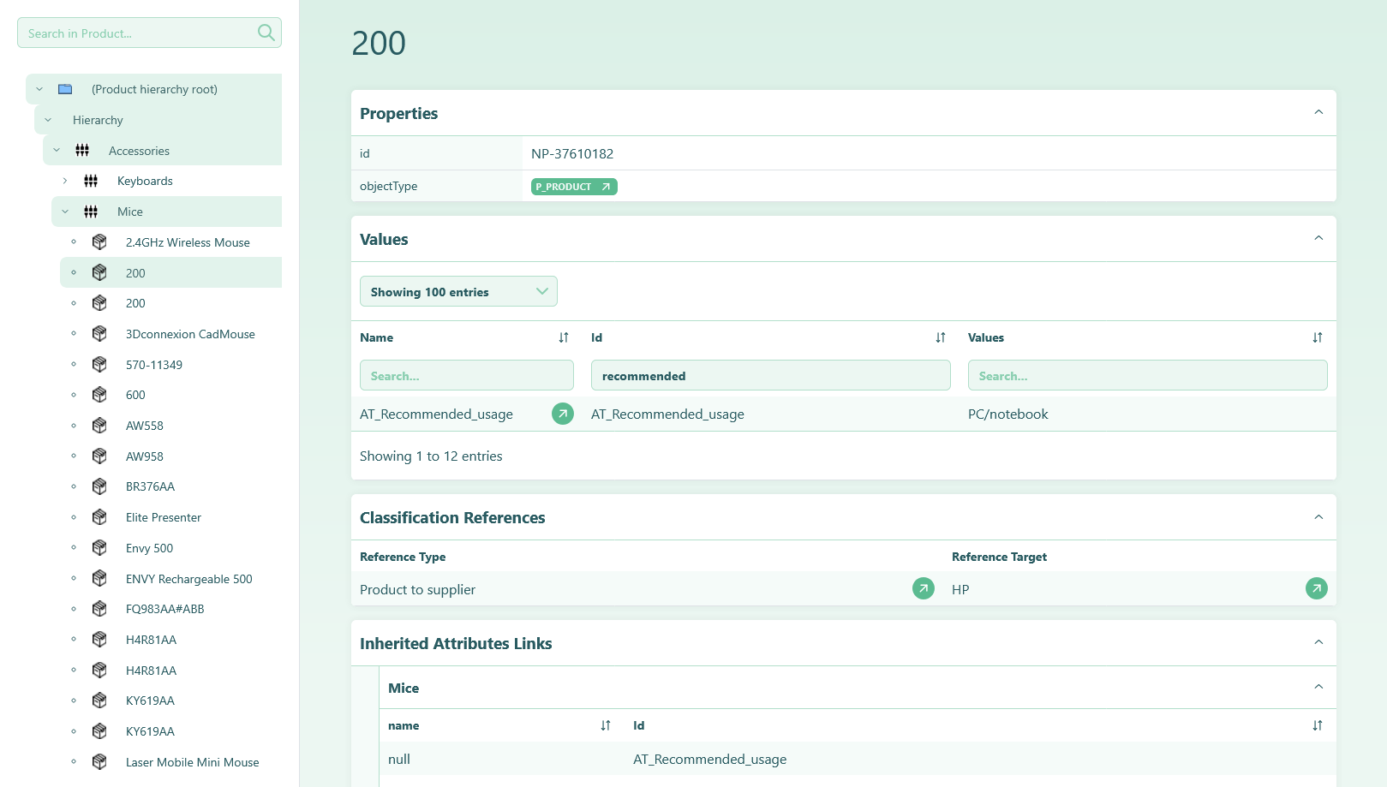Click the NP-37610182 id value
This screenshot has width=1387, height=787.
coord(572,154)
